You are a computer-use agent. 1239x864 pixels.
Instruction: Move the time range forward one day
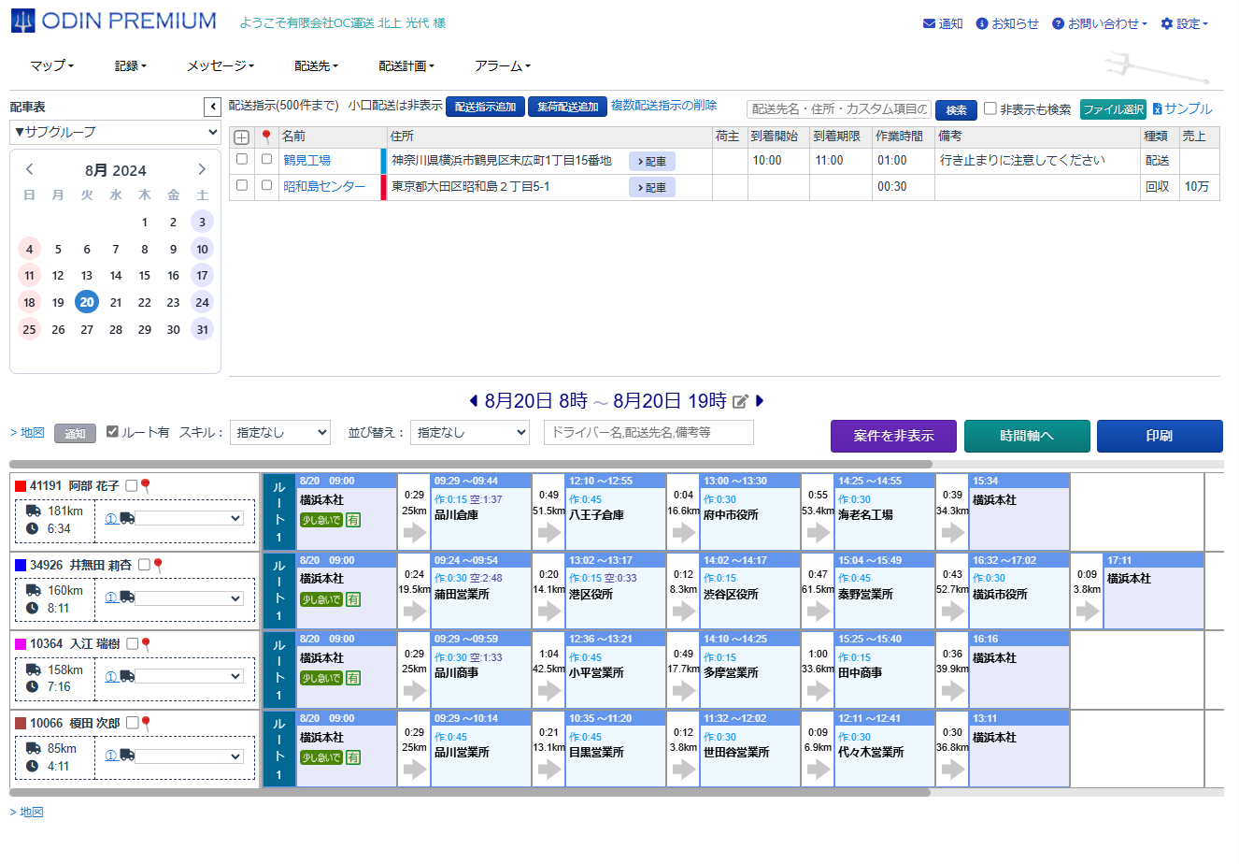760,401
